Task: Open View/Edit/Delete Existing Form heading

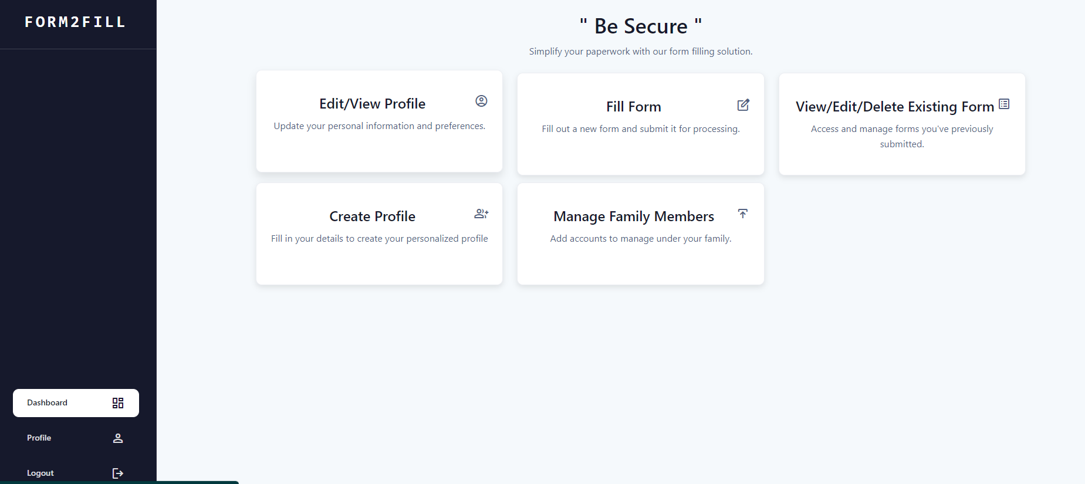Action: 894,107
